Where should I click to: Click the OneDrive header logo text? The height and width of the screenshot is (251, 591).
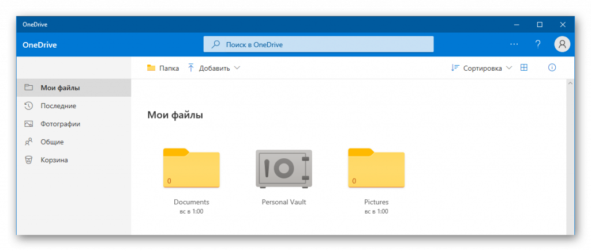(x=39, y=44)
